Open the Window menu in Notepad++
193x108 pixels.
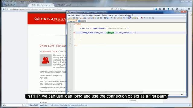(128, 15)
